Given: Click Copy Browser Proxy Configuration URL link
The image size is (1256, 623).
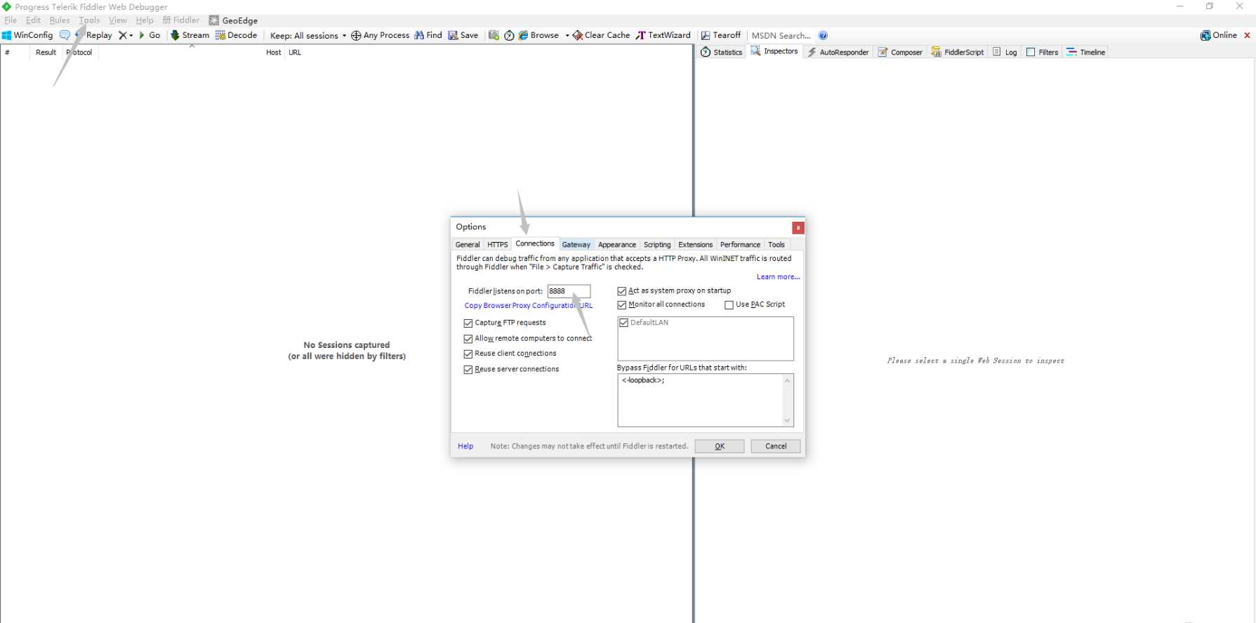Looking at the screenshot, I should click(529, 306).
